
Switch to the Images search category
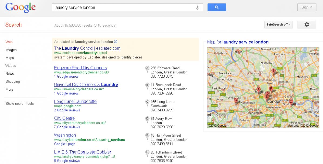click(x=11, y=50)
